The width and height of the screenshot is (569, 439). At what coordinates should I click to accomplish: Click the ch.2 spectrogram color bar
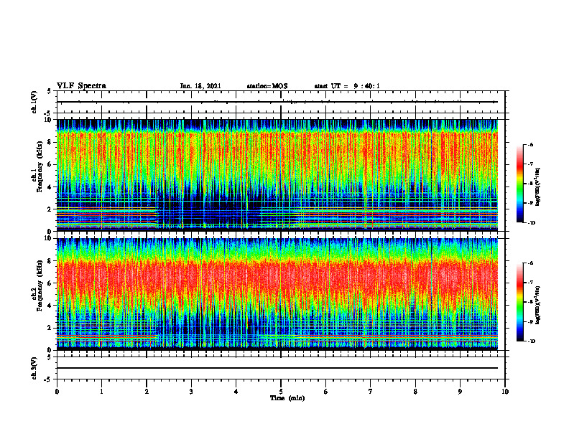coord(519,302)
